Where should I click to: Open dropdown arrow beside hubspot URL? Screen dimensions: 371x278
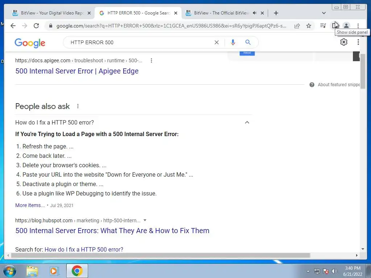pos(145,220)
